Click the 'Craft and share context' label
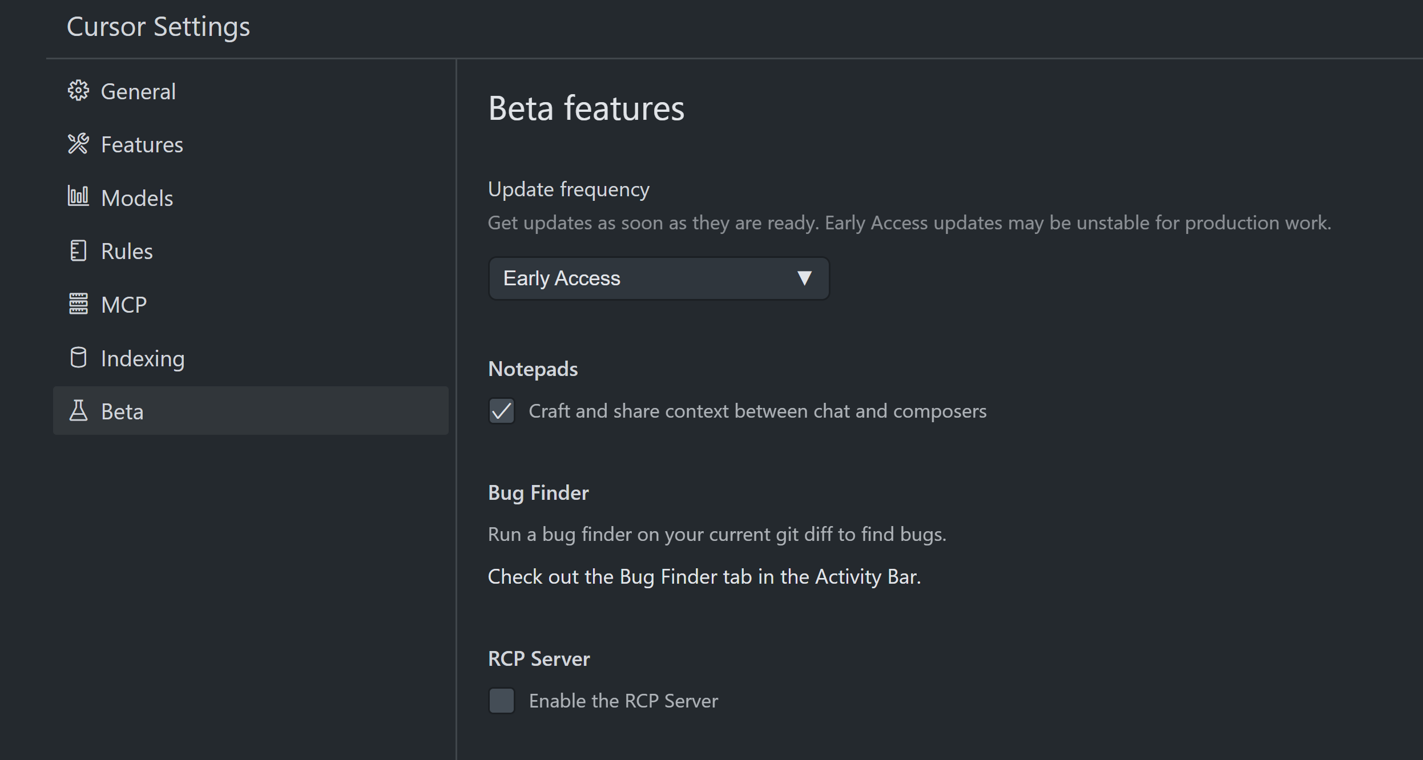Image resolution: width=1423 pixels, height=760 pixels. coord(757,411)
